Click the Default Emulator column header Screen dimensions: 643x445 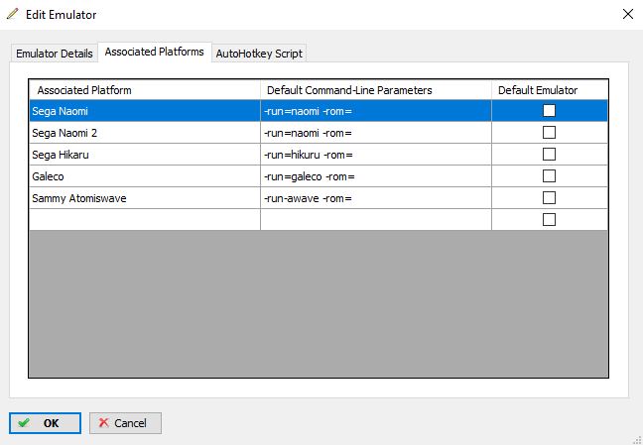pos(550,90)
